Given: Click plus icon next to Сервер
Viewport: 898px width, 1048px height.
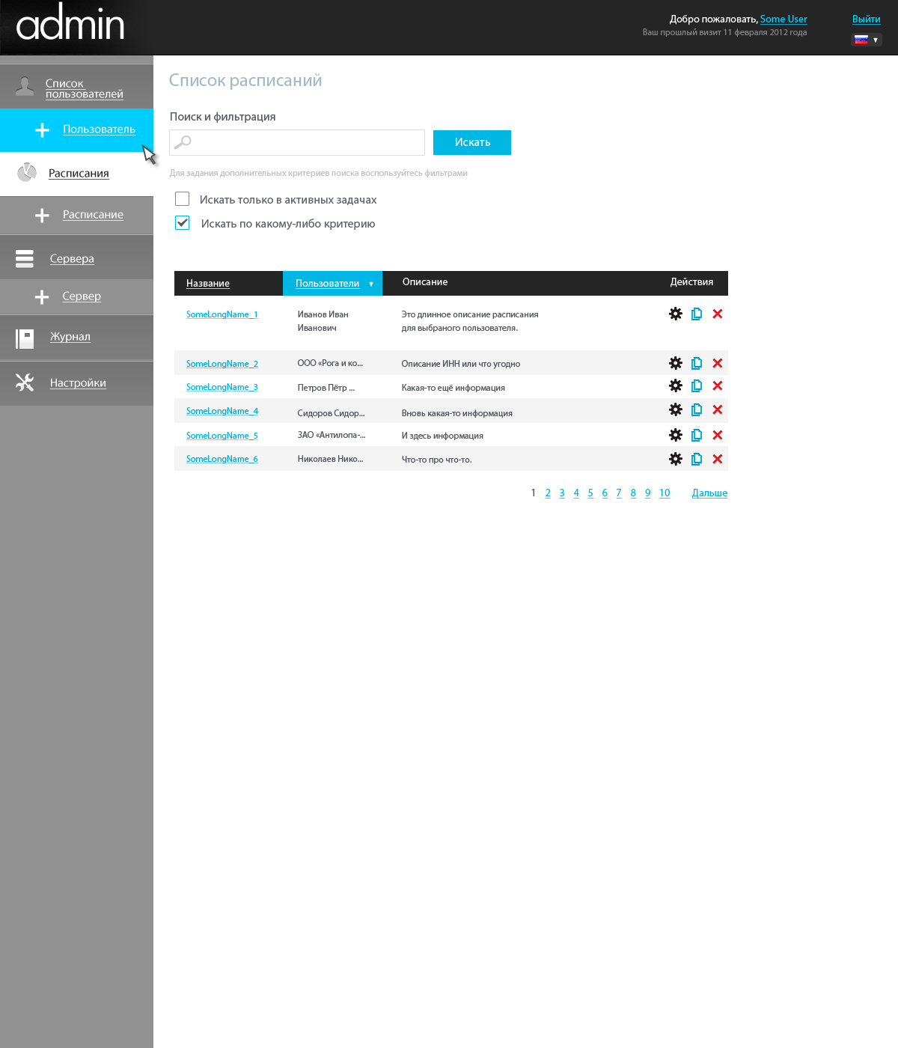Looking at the screenshot, I should tap(42, 297).
